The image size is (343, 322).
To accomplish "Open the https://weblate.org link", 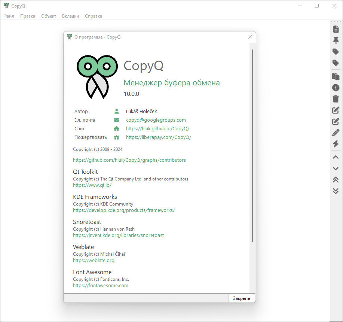I will pos(94,261).
